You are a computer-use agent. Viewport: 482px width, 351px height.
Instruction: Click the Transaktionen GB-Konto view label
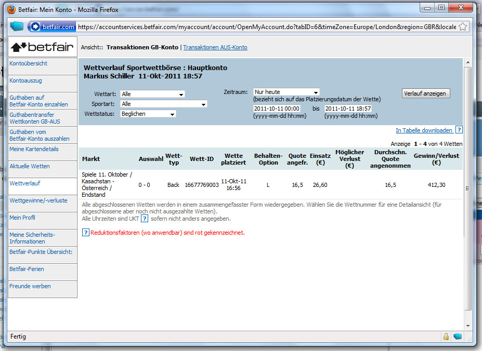(142, 47)
